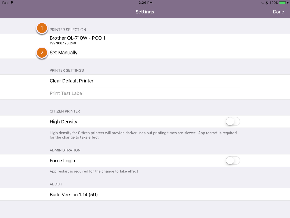290x218 pixels.
Task: Turn on the Force Login toggle
Action: pos(233,161)
